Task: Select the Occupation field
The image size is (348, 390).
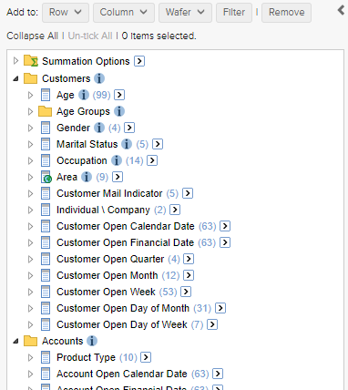Action: tap(82, 160)
